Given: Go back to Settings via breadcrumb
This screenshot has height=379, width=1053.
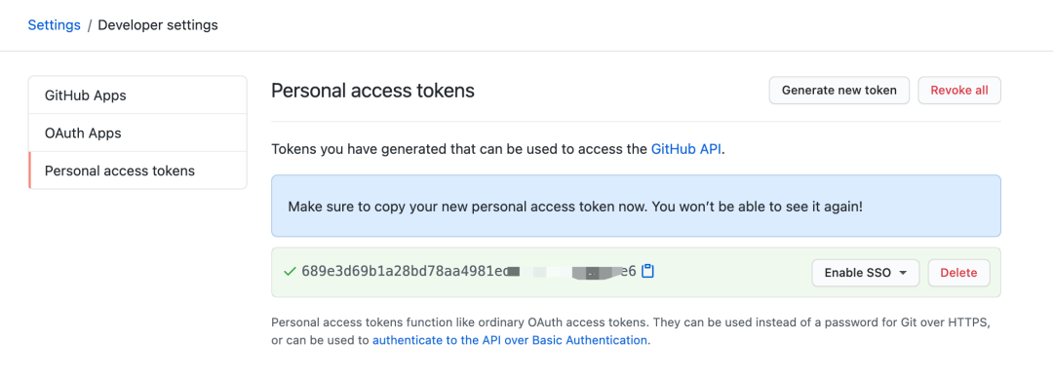Looking at the screenshot, I should [x=55, y=25].
